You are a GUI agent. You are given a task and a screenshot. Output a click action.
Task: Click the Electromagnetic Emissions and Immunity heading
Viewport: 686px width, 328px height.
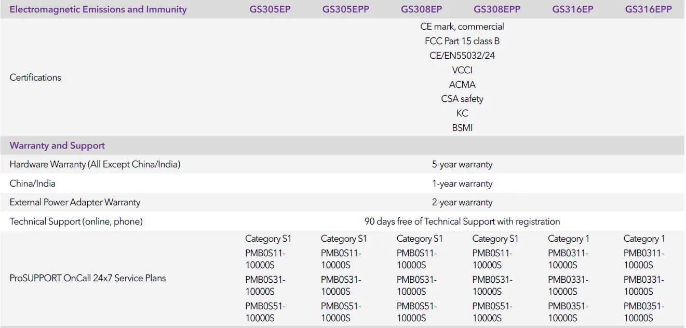pos(98,9)
